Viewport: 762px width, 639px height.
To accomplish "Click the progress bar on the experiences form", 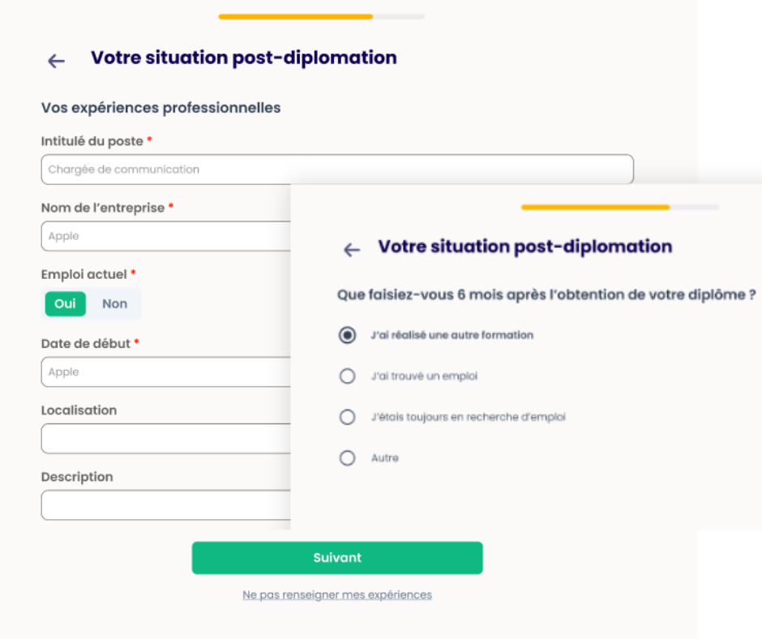I will (321, 16).
